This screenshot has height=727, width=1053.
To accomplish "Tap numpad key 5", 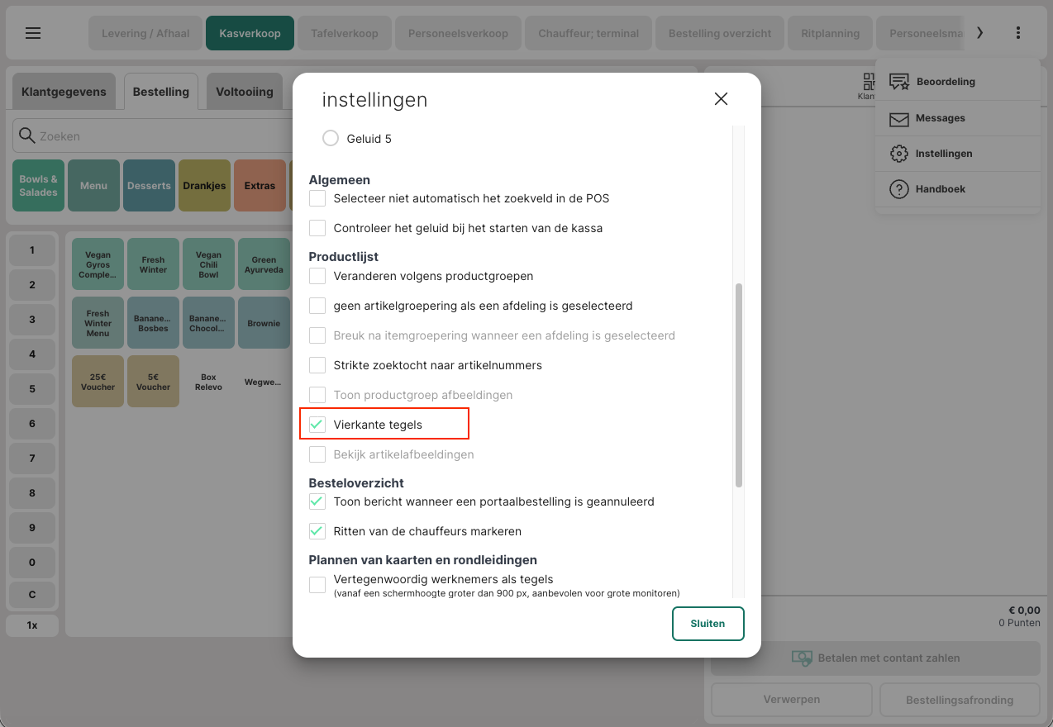I will point(32,389).
